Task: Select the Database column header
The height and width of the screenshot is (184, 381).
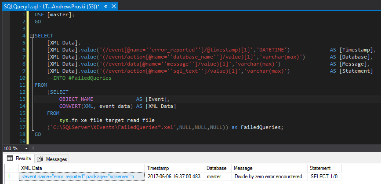Action: point(217,168)
